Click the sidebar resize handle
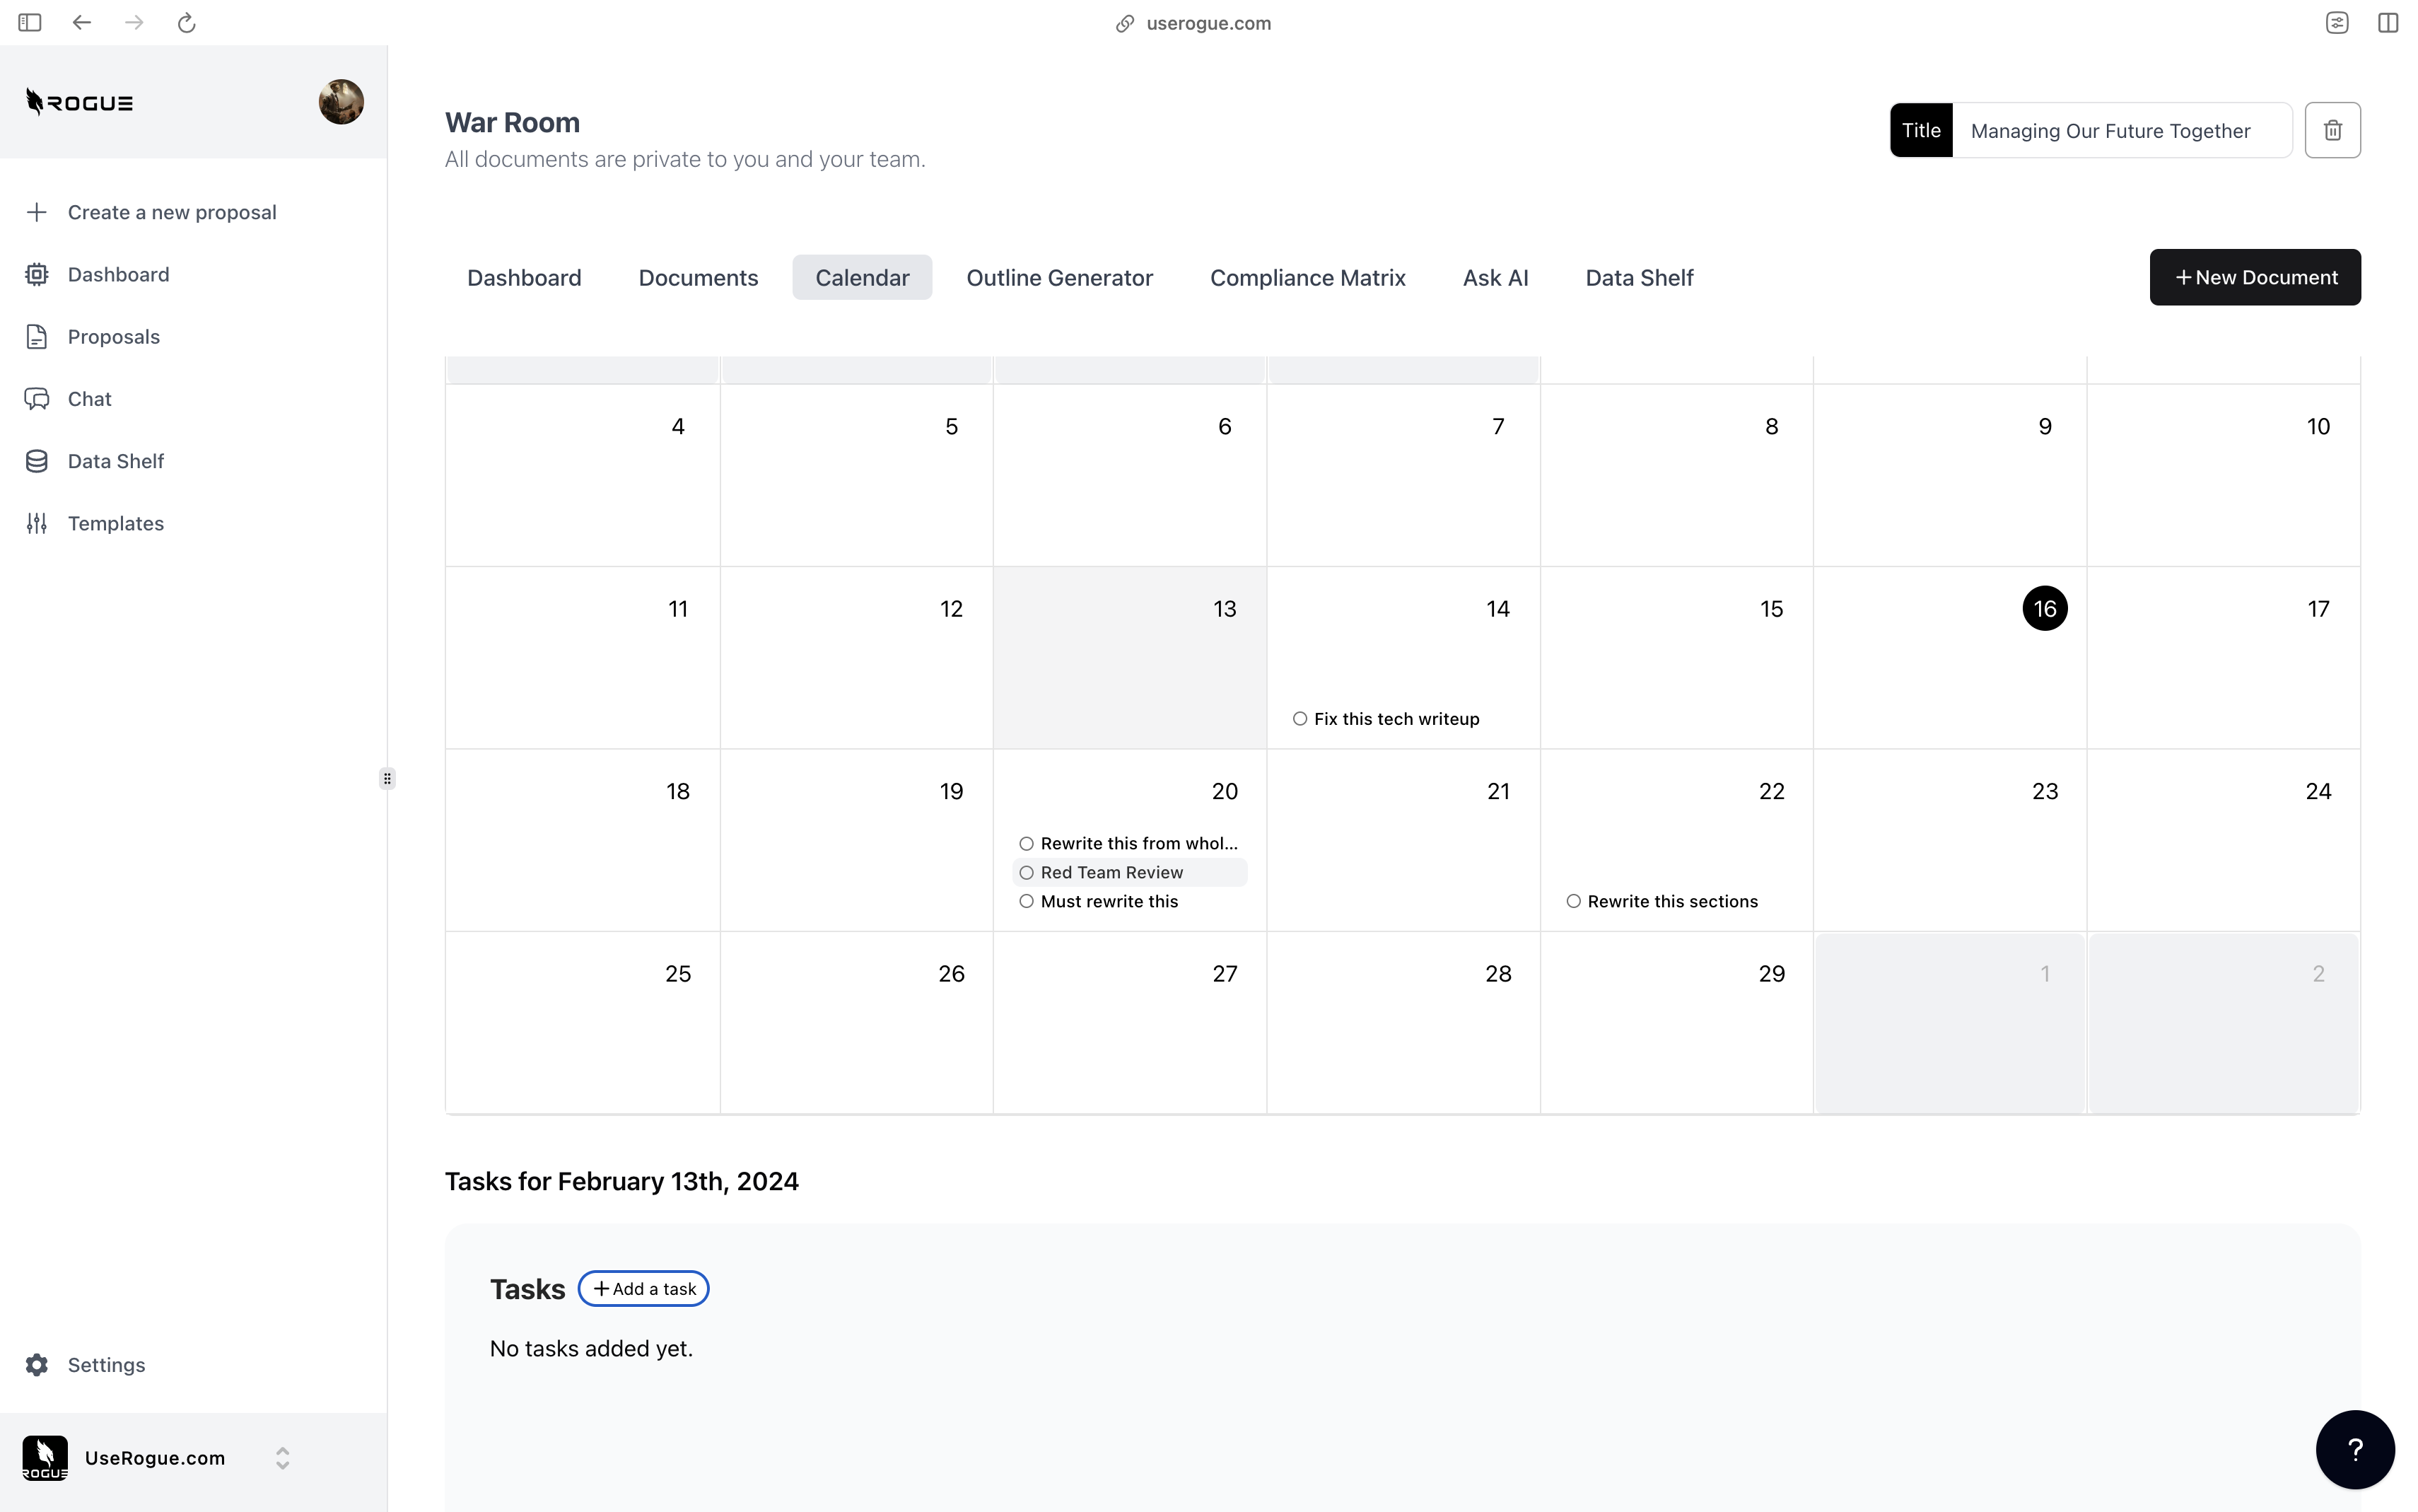The width and height of the screenshot is (2418, 1512). [387, 778]
